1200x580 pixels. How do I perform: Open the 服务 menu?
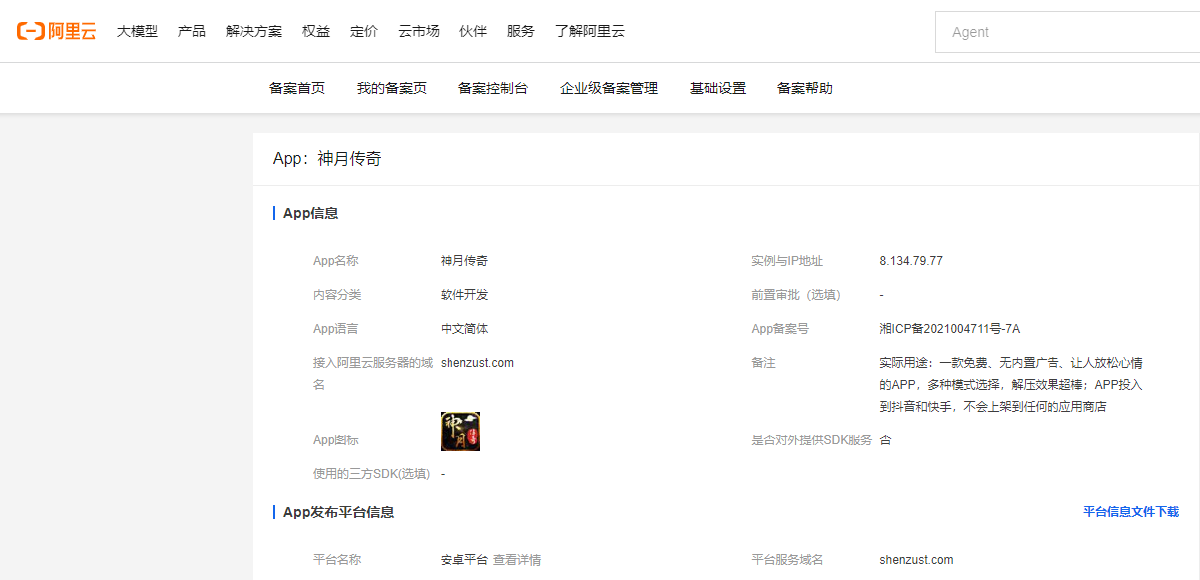tap(521, 31)
